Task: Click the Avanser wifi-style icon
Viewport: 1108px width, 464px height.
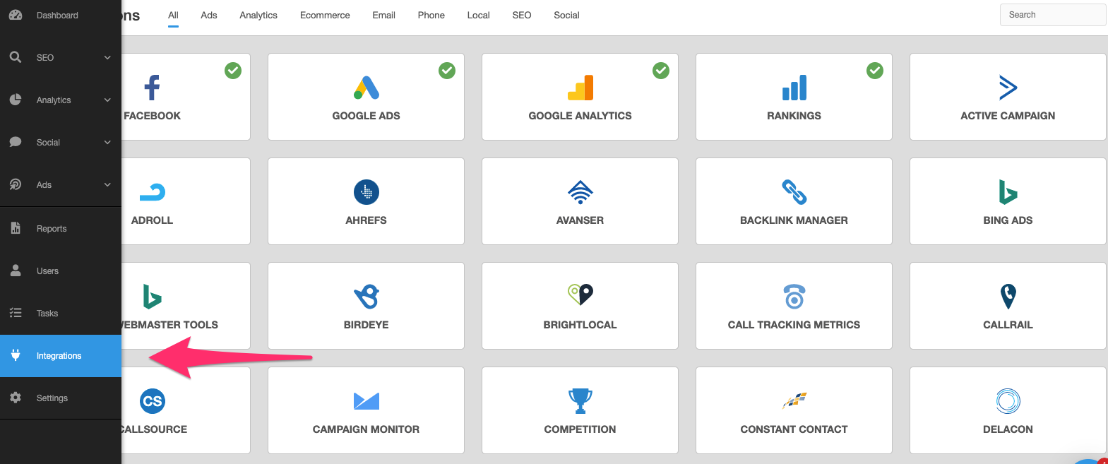Action: (580, 192)
